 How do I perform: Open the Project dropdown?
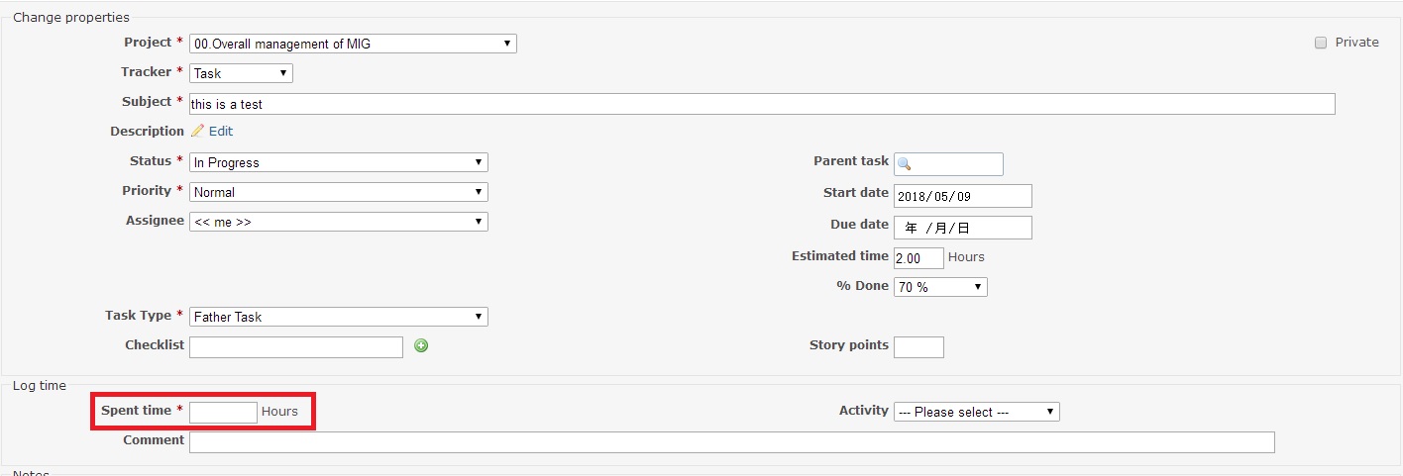[353, 44]
